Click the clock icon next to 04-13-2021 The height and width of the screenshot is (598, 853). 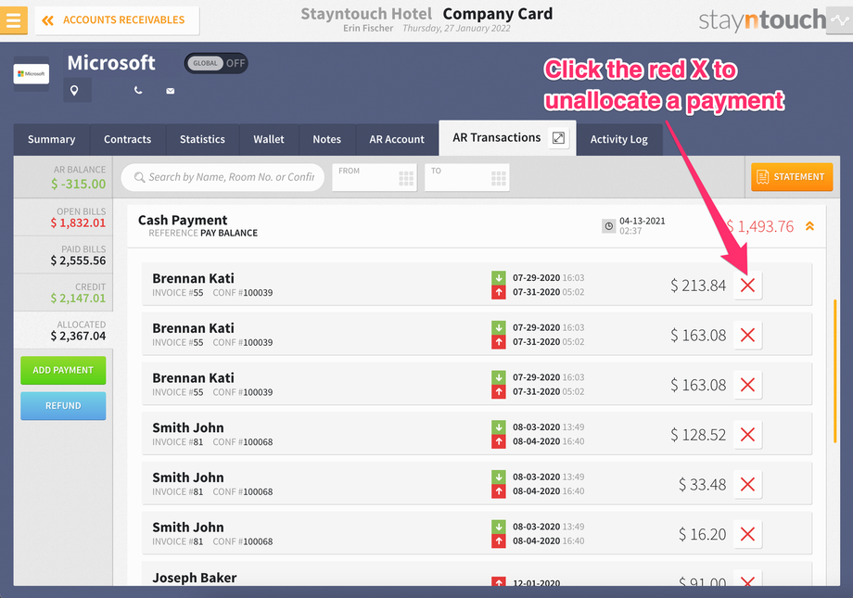coord(609,226)
